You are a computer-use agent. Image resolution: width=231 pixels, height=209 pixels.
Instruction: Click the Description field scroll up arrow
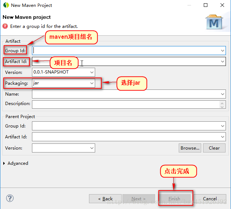pyautogui.click(x=222, y=103)
